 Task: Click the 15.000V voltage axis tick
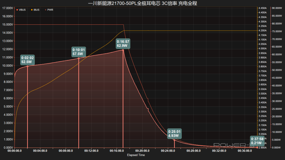pos(8,24)
